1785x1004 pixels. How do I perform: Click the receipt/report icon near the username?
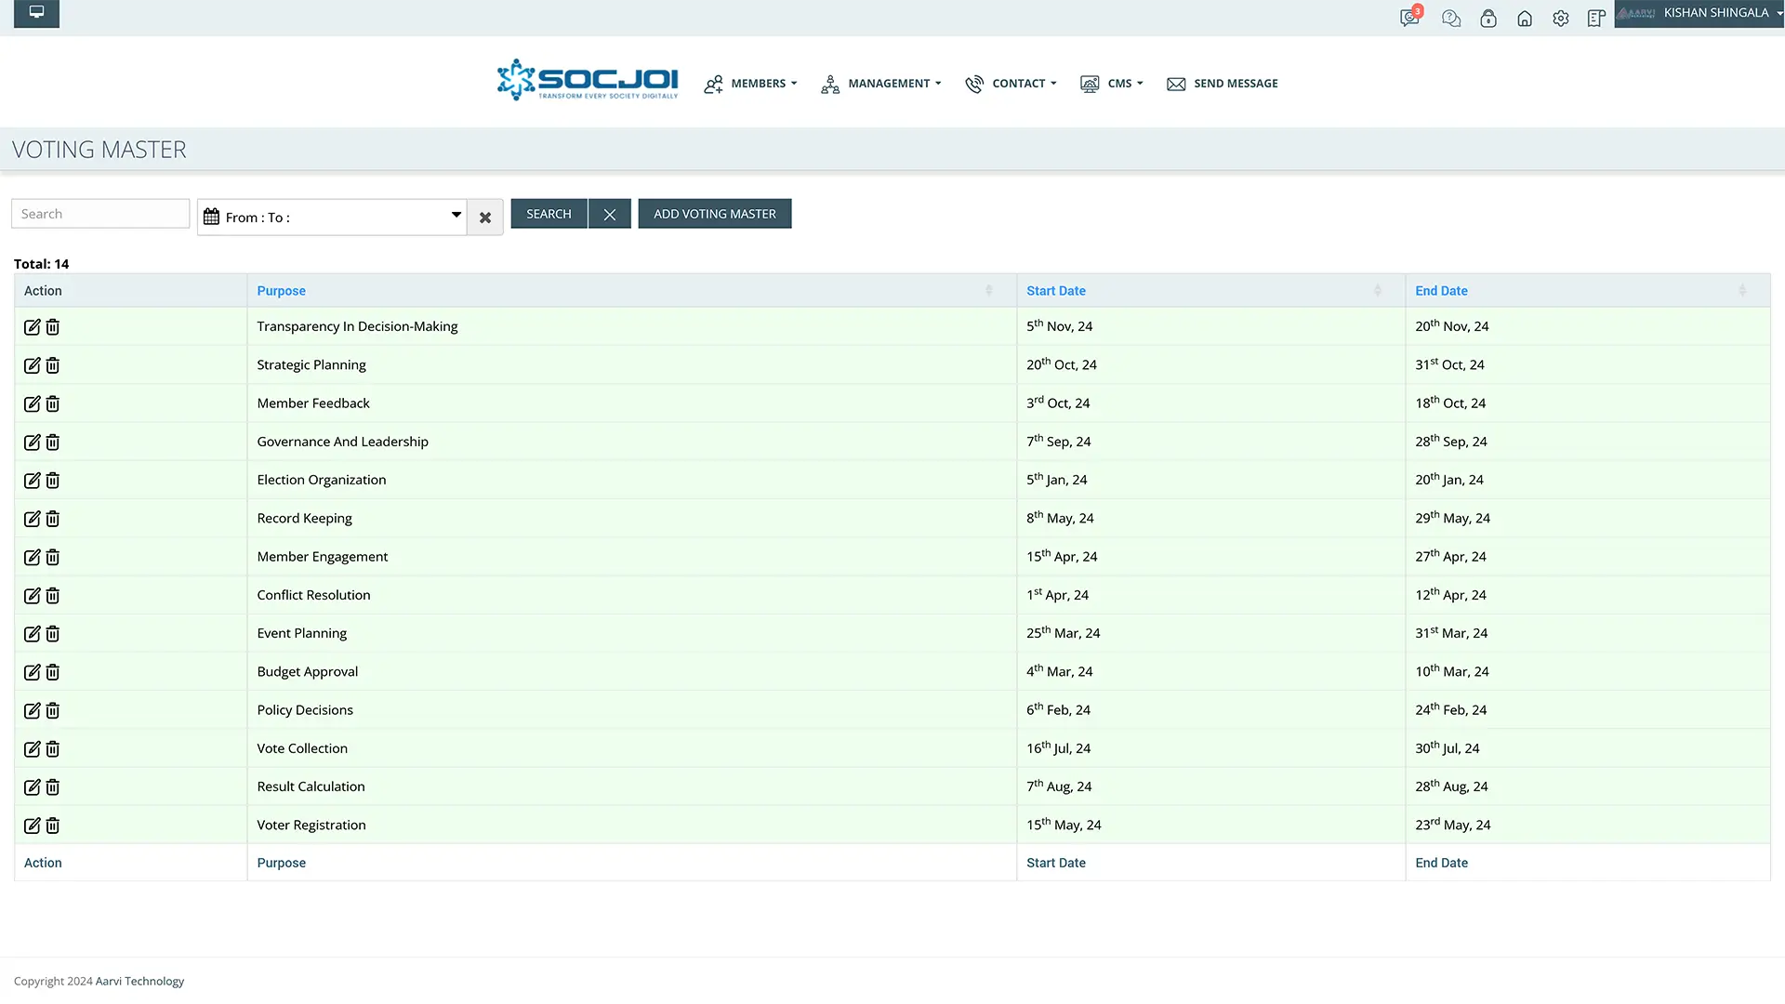coord(1596,18)
